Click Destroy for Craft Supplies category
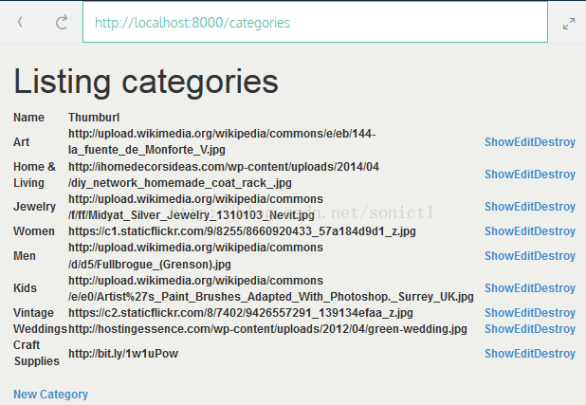The image size is (586, 405). (555, 354)
